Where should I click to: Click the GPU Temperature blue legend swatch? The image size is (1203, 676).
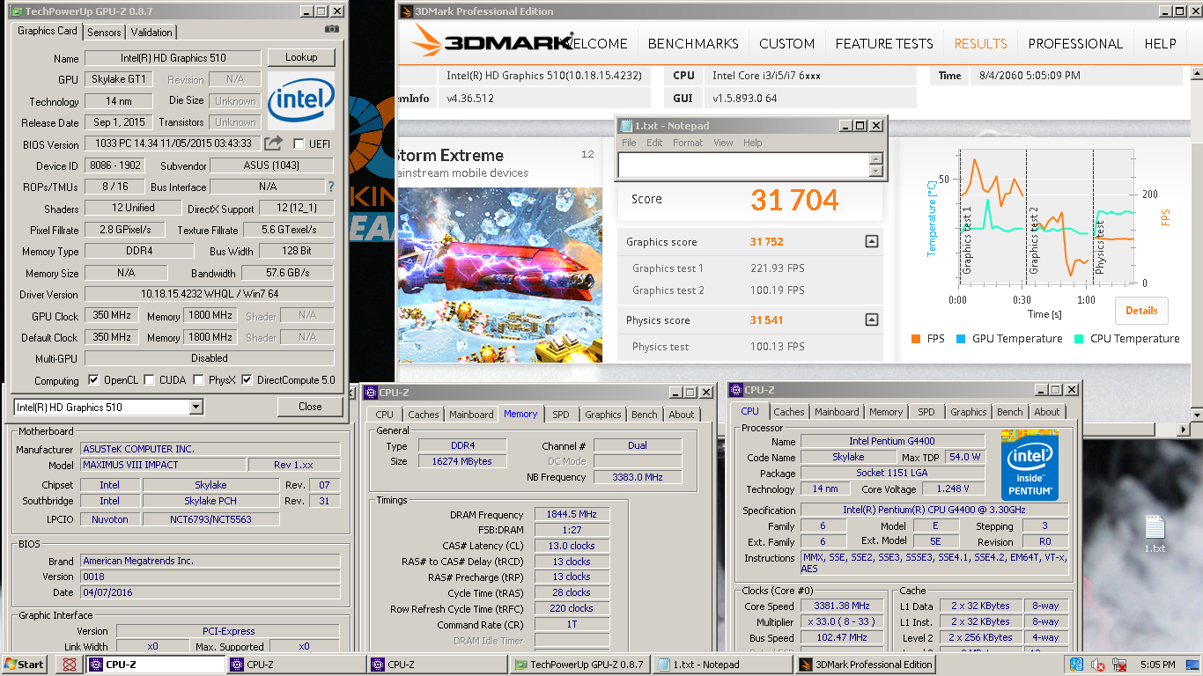(960, 339)
